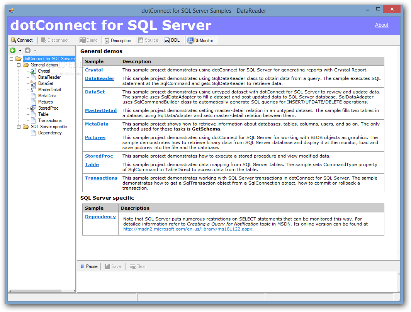Image resolution: width=411 pixels, height=312 pixels.
Task: Click the Table page icon in tree
Action: (x=33, y=114)
